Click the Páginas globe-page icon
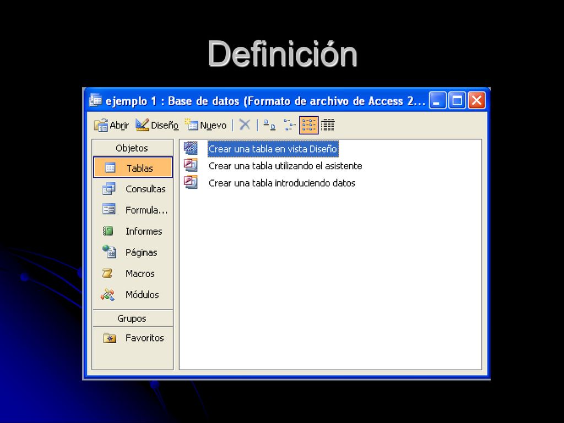 109,251
